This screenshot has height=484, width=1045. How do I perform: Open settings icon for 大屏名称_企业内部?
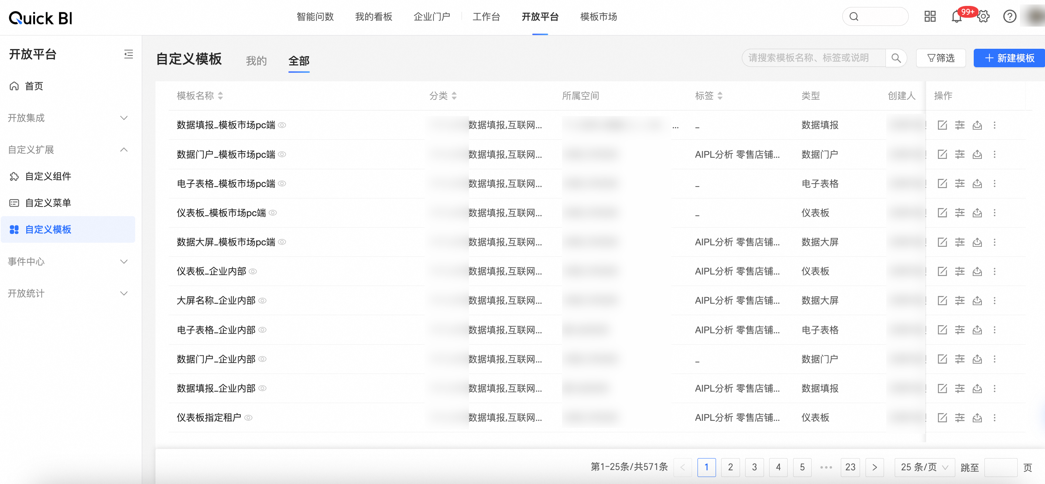960,300
